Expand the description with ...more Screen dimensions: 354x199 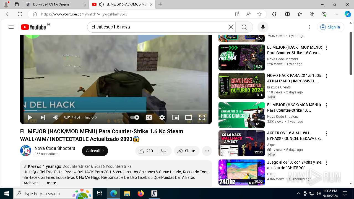point(50,183)
